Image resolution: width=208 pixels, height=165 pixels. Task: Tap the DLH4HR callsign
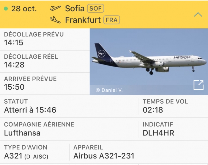(x=158, y=133)
